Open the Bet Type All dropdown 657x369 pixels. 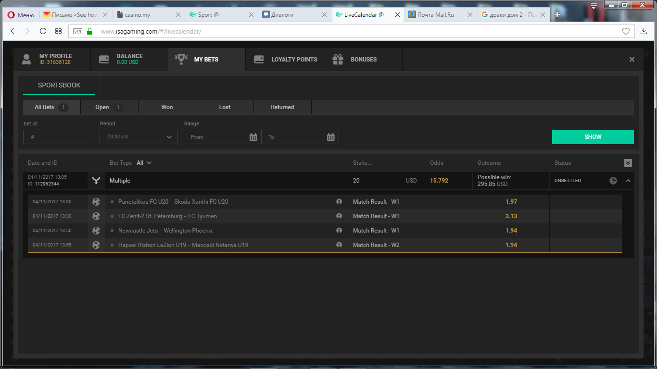tap(144, 163)
